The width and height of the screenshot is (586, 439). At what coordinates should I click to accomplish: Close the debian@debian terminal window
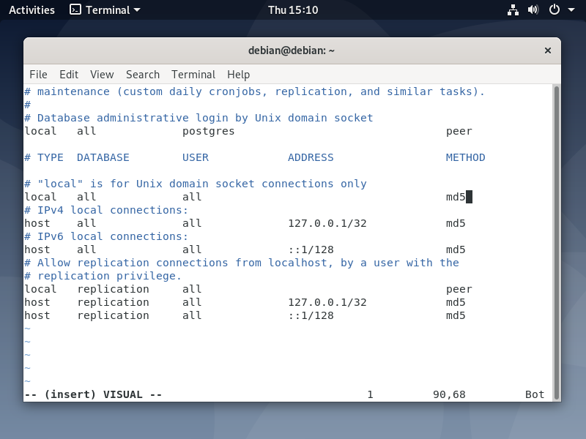547,50
